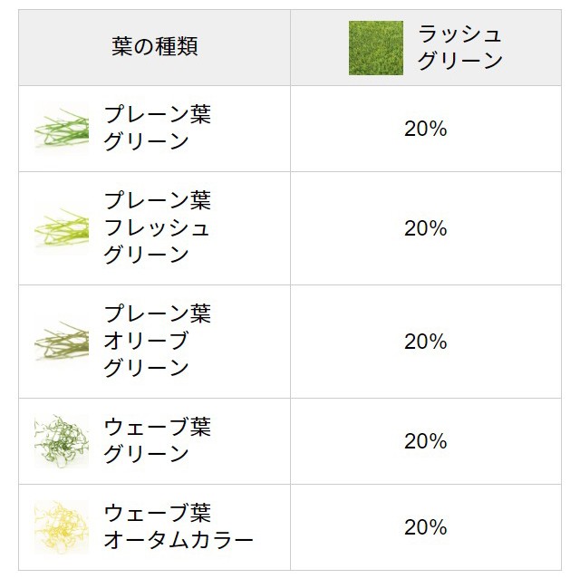Click the word オリーブ in the third row
The width and height of the screenshot is (580, 588).
146,342
